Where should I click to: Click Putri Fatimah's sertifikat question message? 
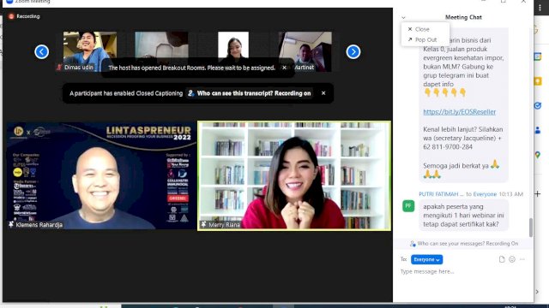(463, 216)
